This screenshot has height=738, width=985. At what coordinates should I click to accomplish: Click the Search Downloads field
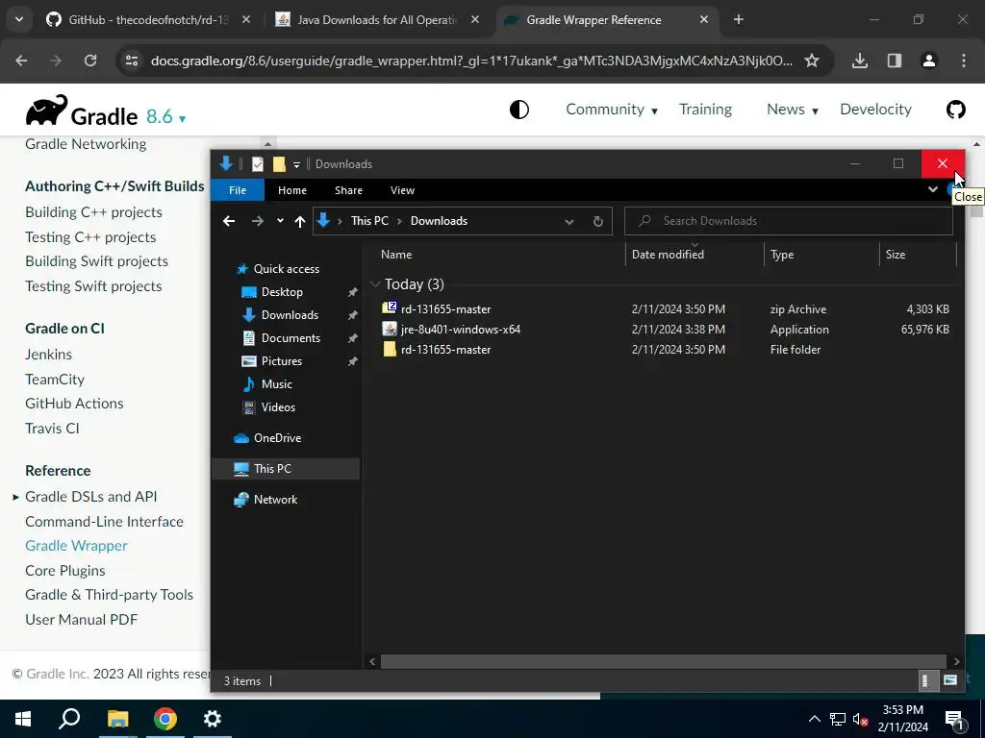tap(789, 221)
